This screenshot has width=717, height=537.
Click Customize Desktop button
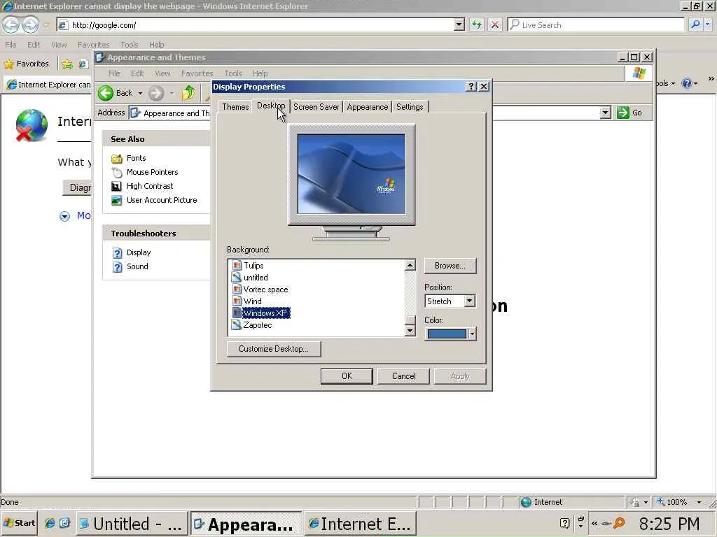click(x=274, y=349)
